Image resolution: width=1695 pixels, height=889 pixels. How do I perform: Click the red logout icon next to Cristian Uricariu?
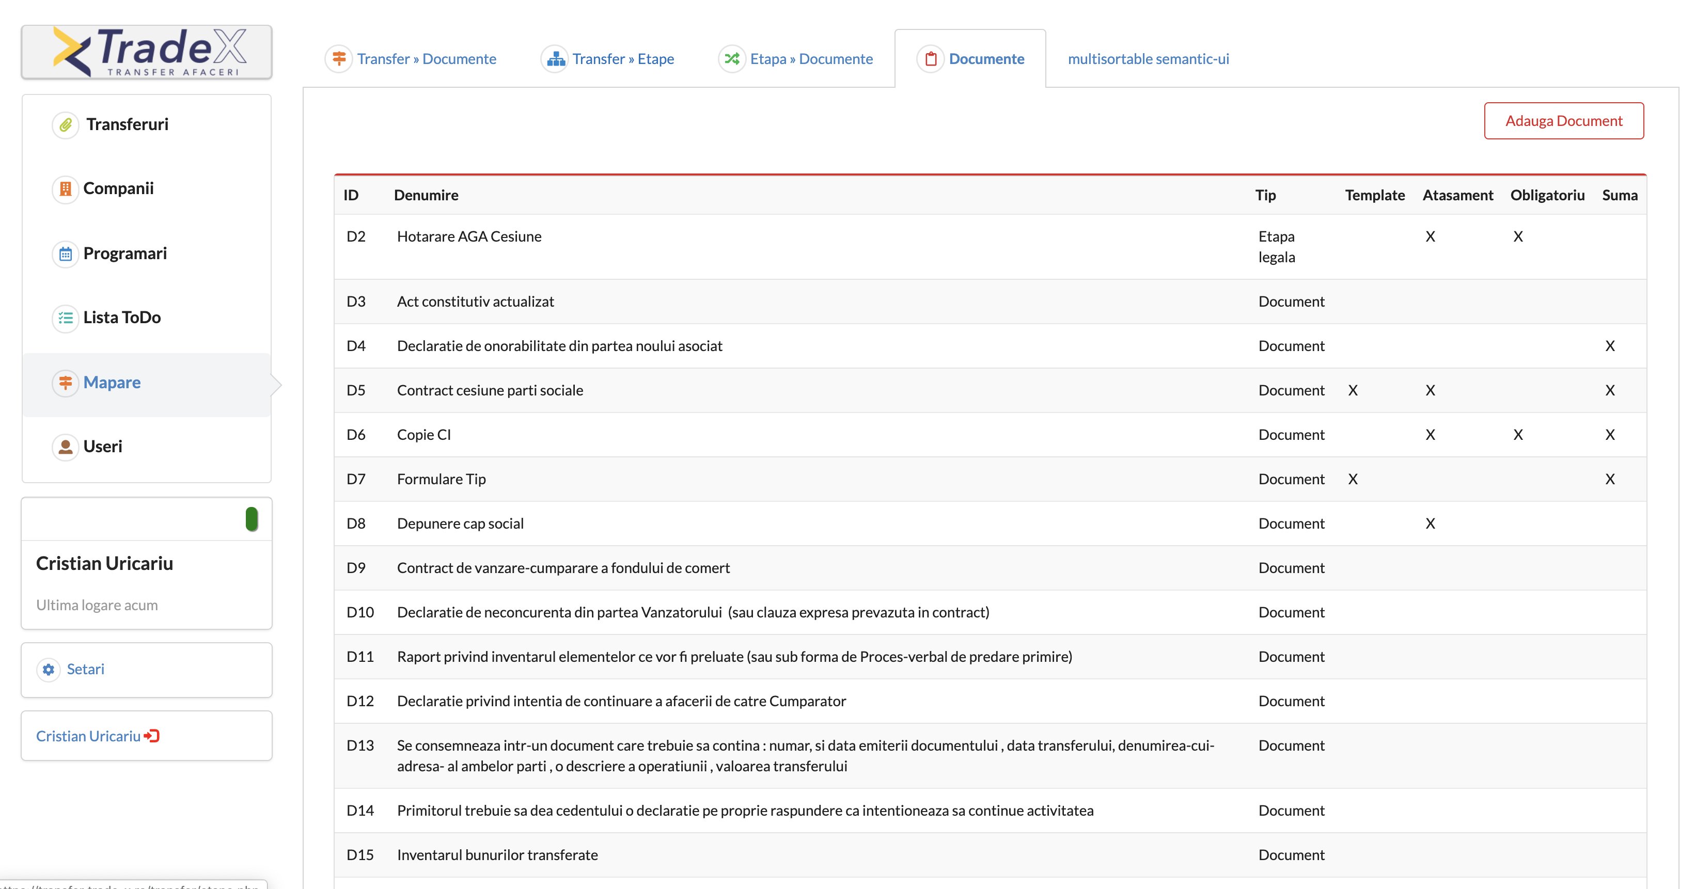click(152, 736)
